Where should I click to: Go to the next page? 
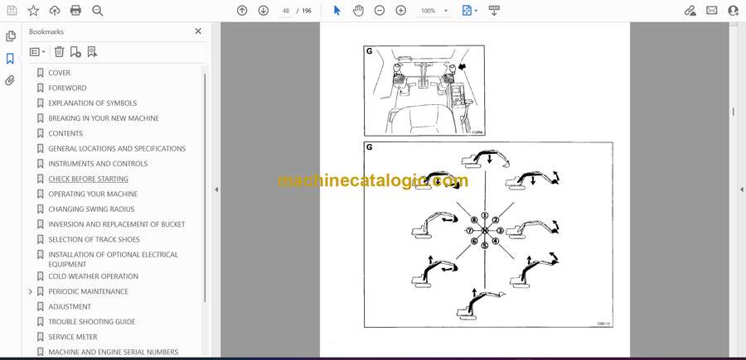pos(264,11)
